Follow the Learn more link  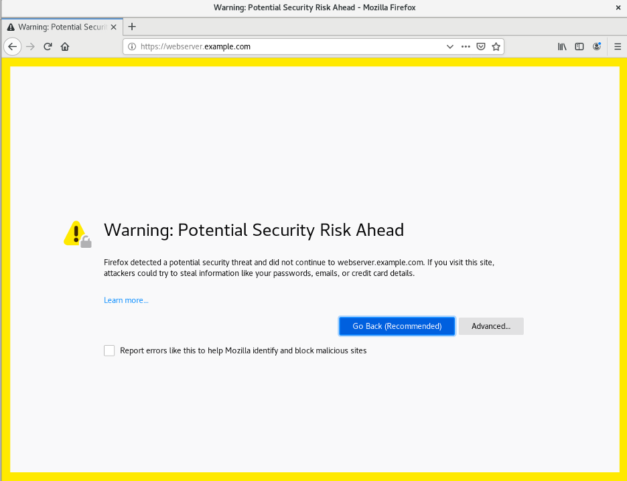click(125, 300)
